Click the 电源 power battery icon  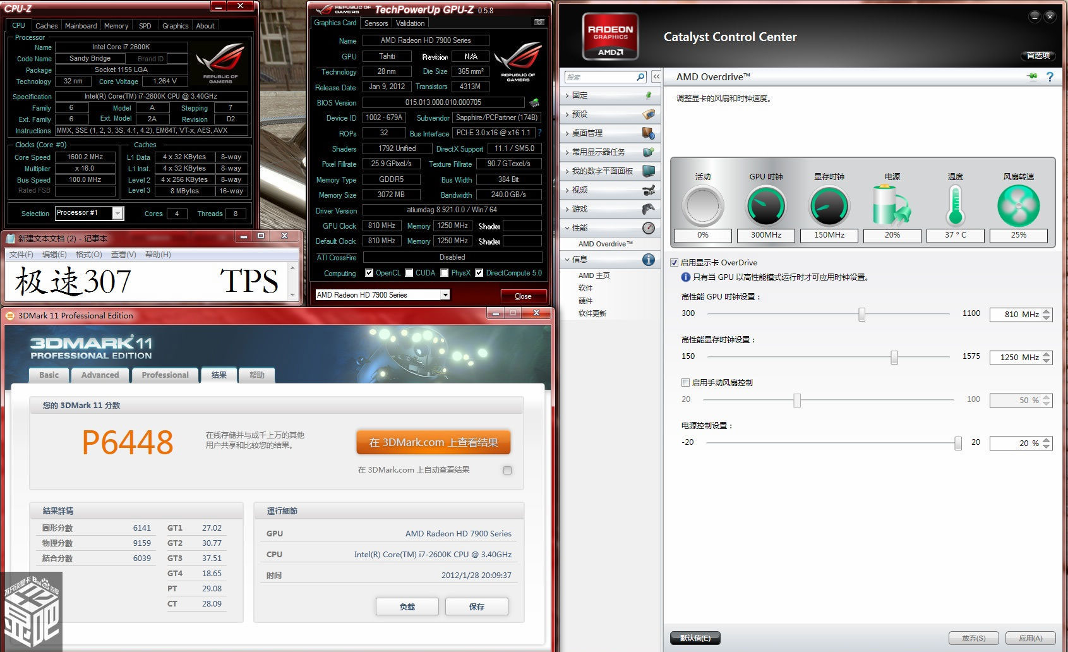pos(892,205)
